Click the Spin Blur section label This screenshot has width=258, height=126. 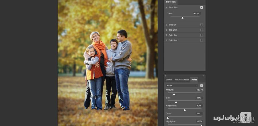173,40
